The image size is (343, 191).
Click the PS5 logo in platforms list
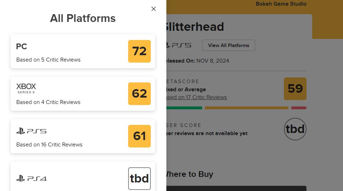point(32,131)
